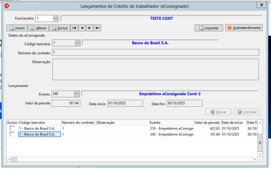Click Observação column header
Viewport: 271px width, 169px height.
123,122
